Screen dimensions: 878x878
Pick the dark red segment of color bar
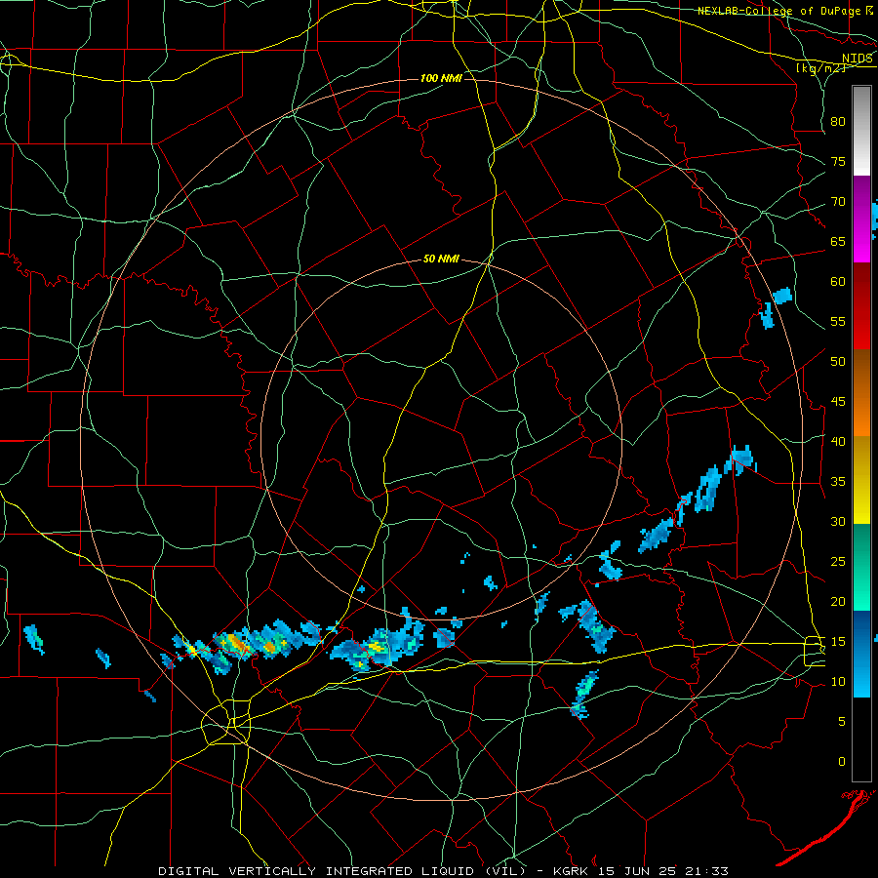pos(861,305)
